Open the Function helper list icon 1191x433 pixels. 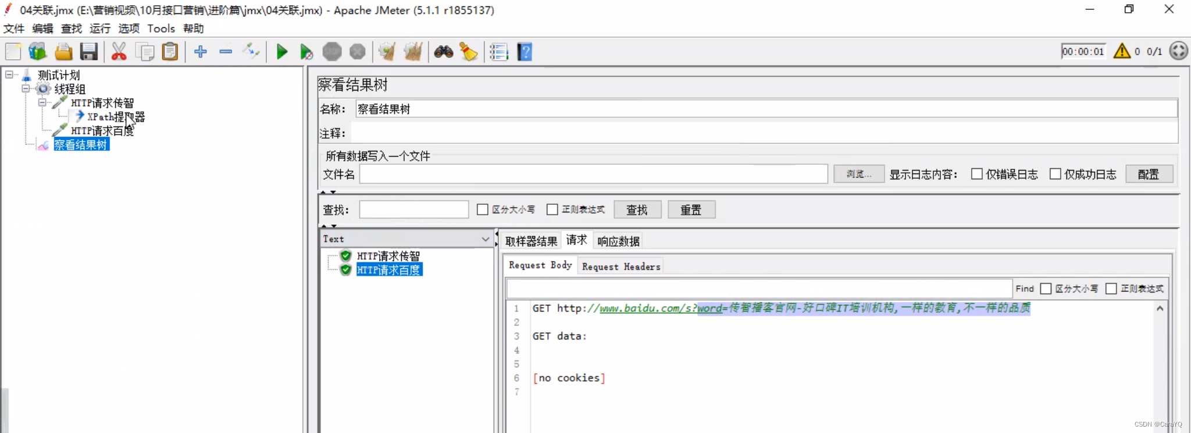(x=498, y=52)
